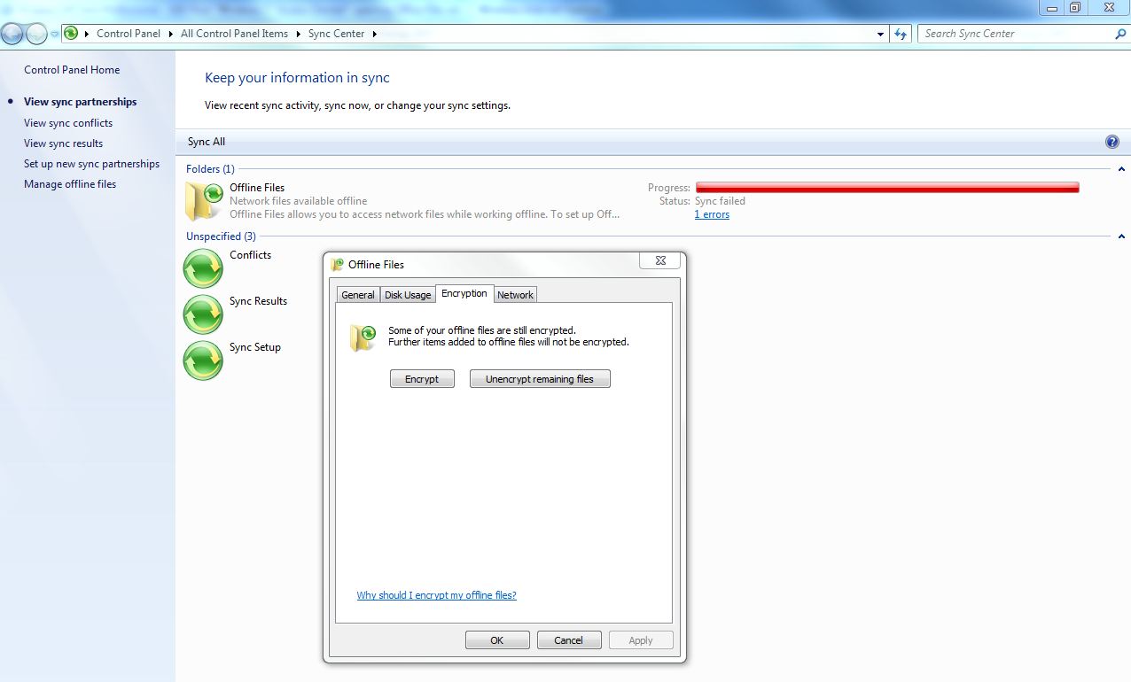Click the Forward navigation arrow
Image resolution: width=1131 pixels, height=682 pixels.
pyautogui.click(x=35, y=33)
